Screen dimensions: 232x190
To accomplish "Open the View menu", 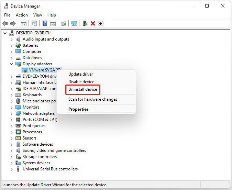I will click(x=37, y=15).
